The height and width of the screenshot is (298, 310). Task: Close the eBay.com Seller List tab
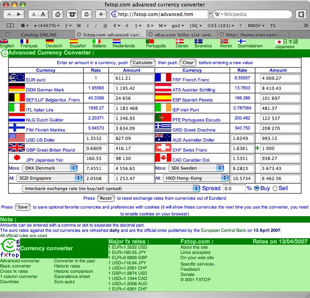[150, 34]
